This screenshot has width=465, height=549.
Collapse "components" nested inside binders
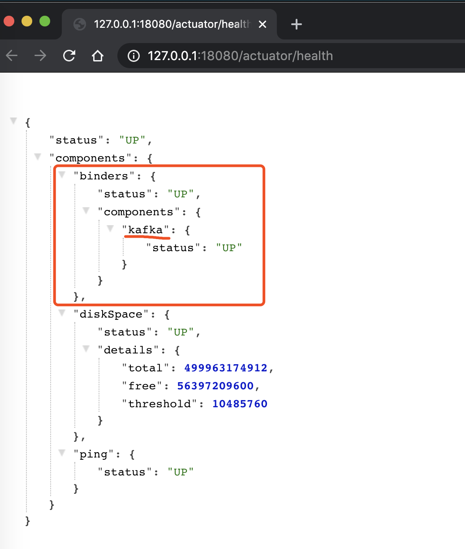[86, 211]
